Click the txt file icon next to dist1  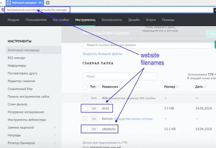tap(94, 108)
